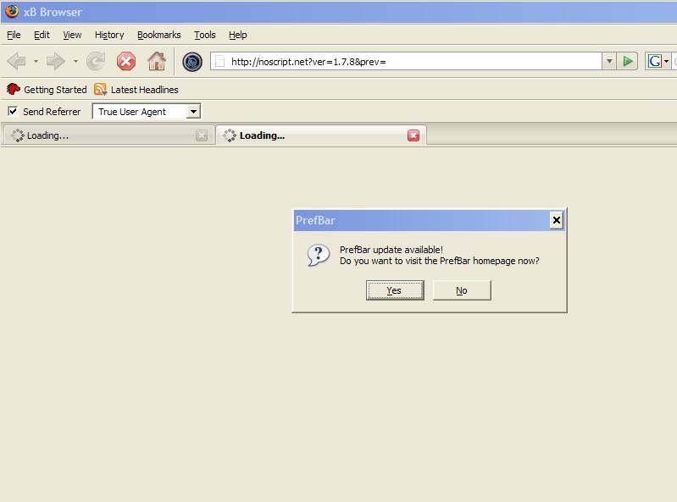Open the Back history dropdown arrow
The height and width of the screenshot is (502, 677).
36,62
